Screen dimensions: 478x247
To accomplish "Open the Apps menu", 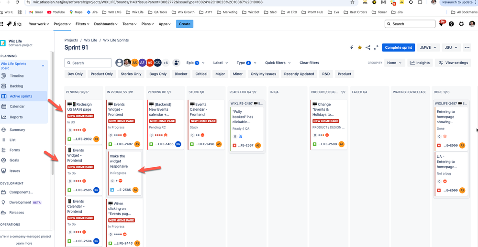I will coord(165,24).
